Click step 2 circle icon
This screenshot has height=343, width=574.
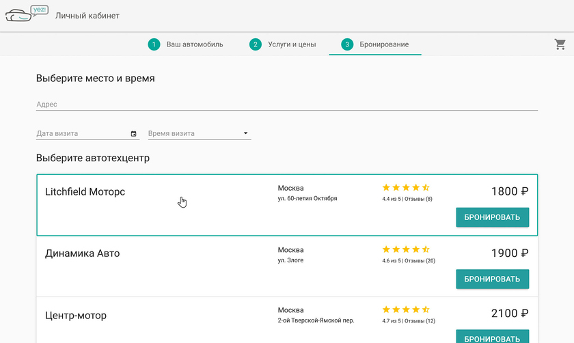[x=256, y=44]
